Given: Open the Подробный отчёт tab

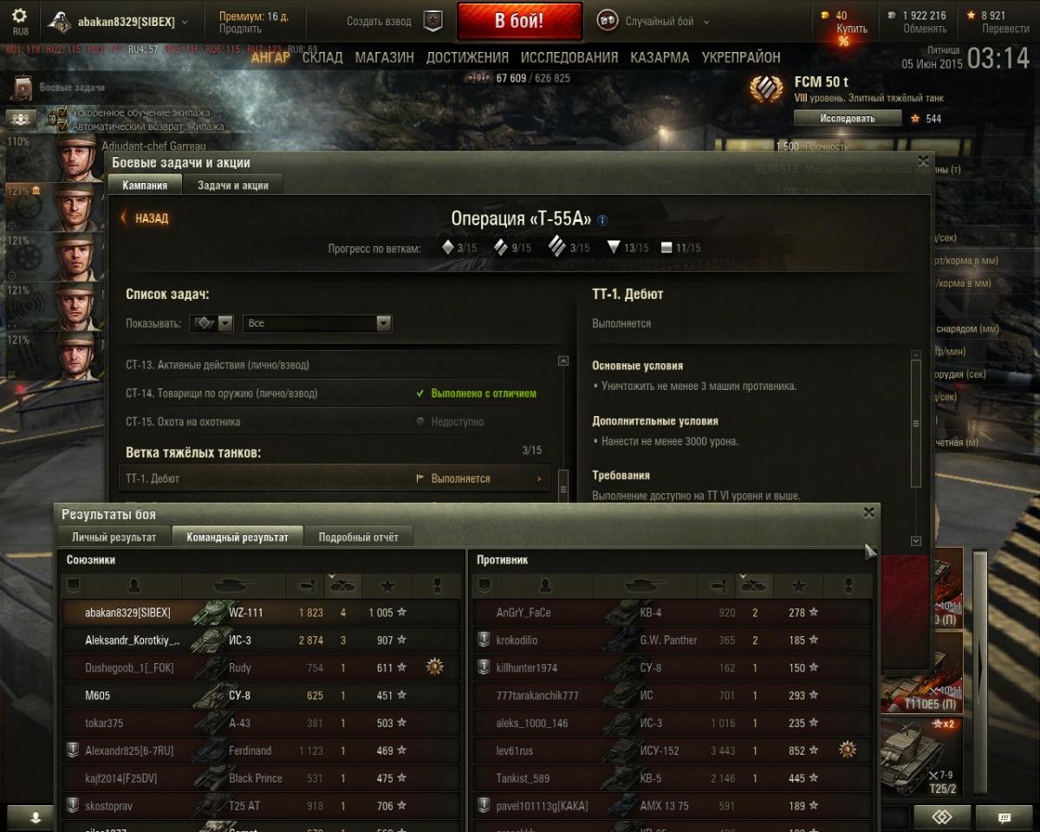Looking at the screenshot, I should coord(358,537).
